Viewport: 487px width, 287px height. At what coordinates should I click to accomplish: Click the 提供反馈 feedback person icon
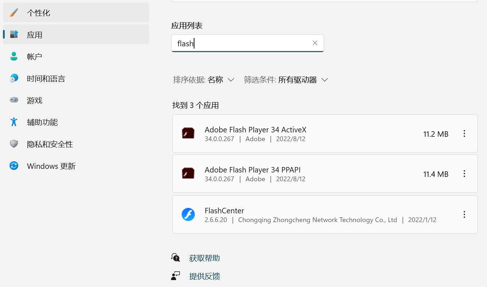175,276
